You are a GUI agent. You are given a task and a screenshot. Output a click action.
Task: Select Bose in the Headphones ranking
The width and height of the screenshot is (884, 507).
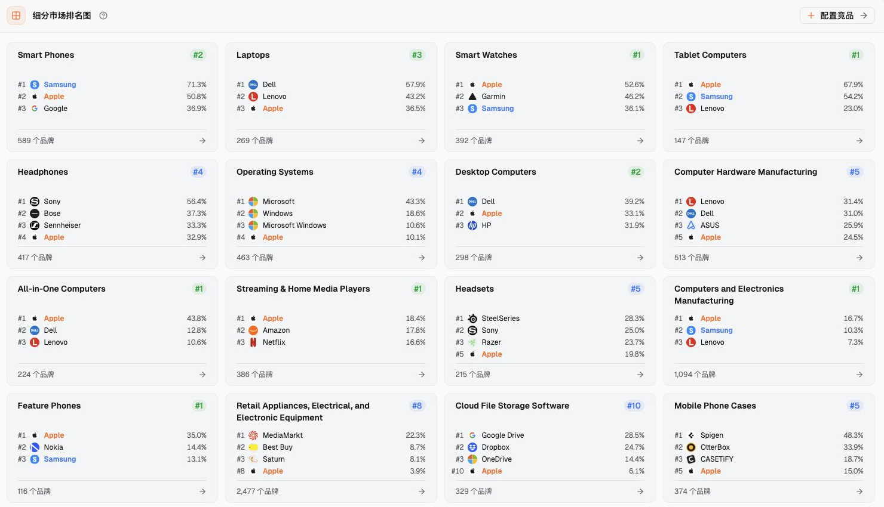(x=52, y=214)
